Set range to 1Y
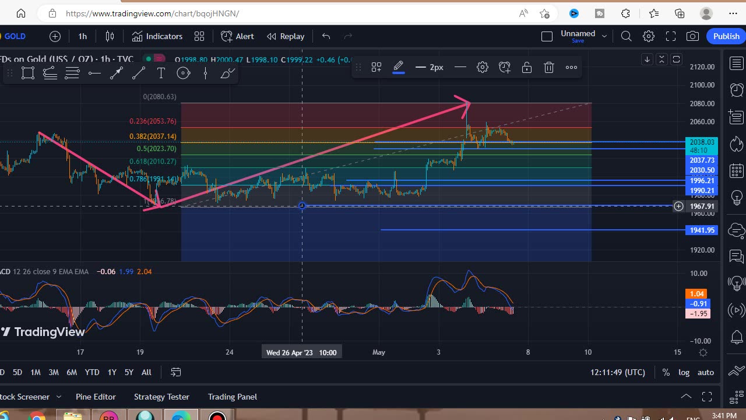Image resolution: width=746 pixels, height=420 pixels. (112, 372)
